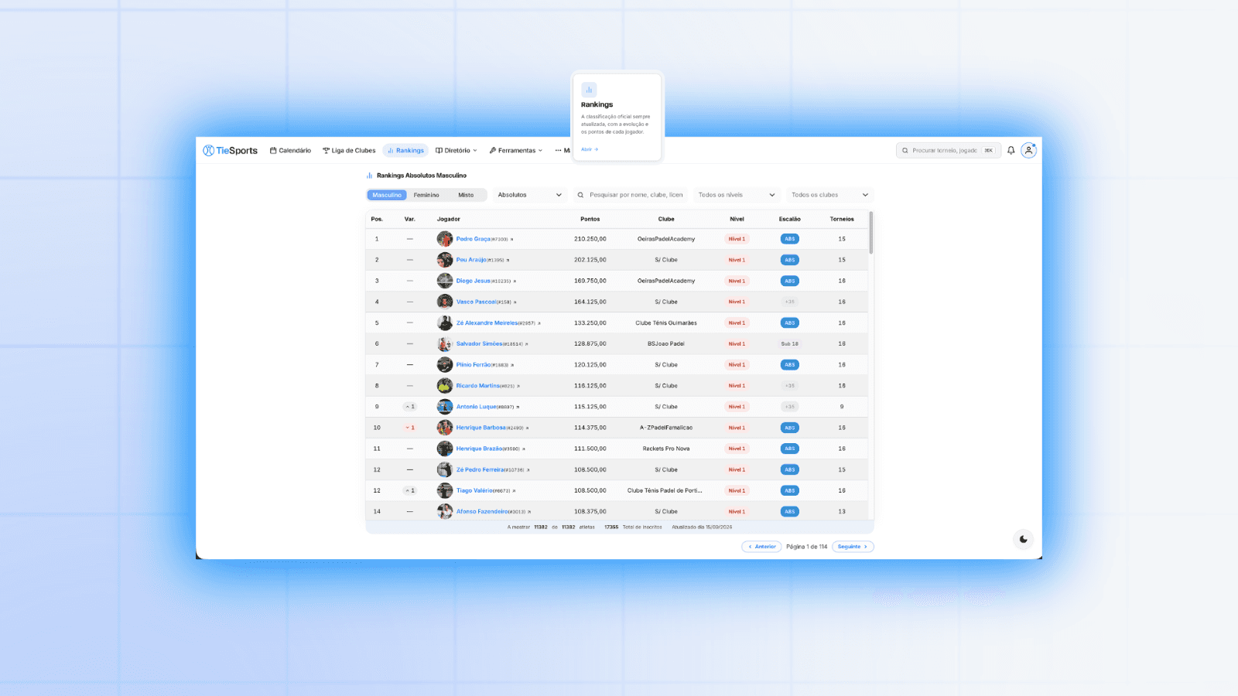Viewport: 1238px width, 696px height.
Task: Toggle dark mode moon button
Action: tap(1023, 539)
